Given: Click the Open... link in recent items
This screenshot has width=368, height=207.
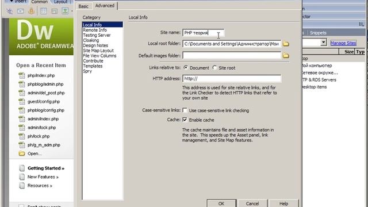Looking at the screenshot, I should [34, 154].
